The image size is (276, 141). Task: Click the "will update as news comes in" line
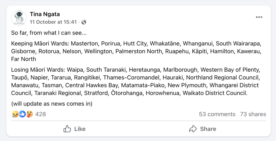click(x=52, y=104)
